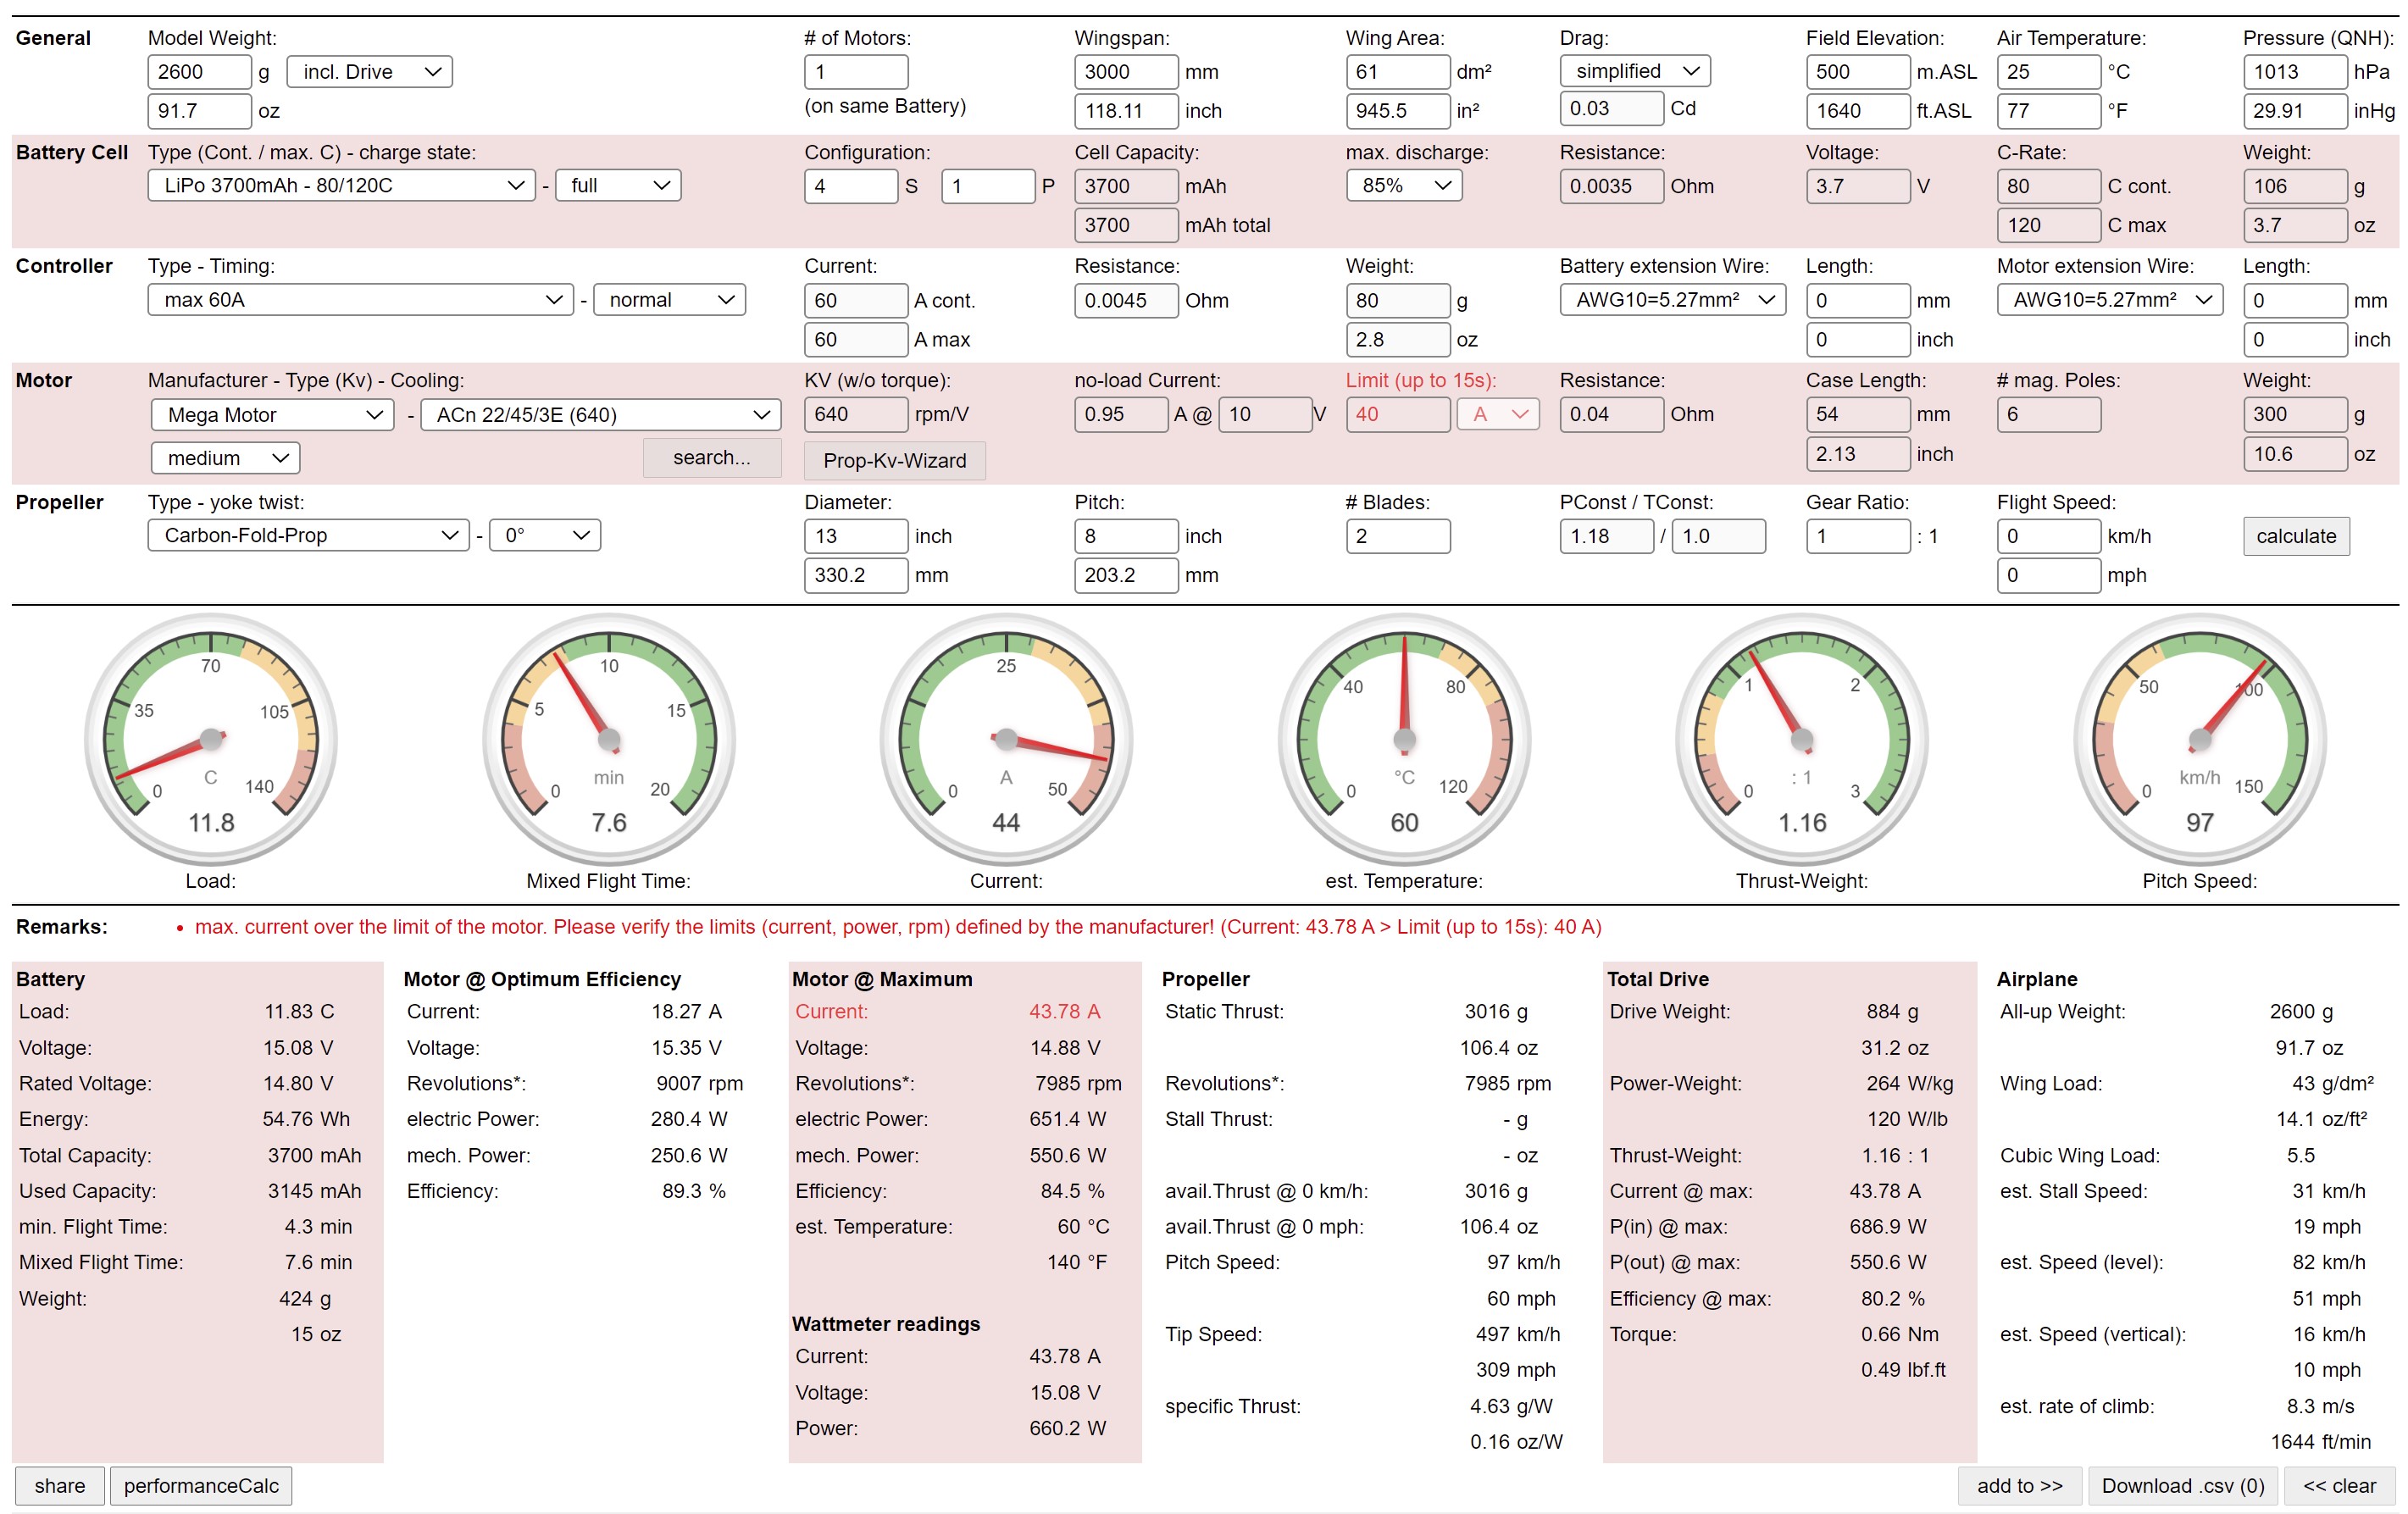
Task: Click the Thrust-Weight gauge
Action: (x=1802, y=740)
